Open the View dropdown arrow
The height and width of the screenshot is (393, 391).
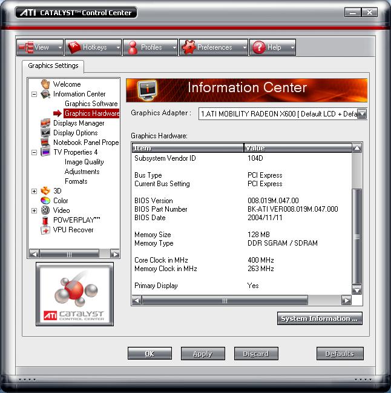click(x=60, y=47)
